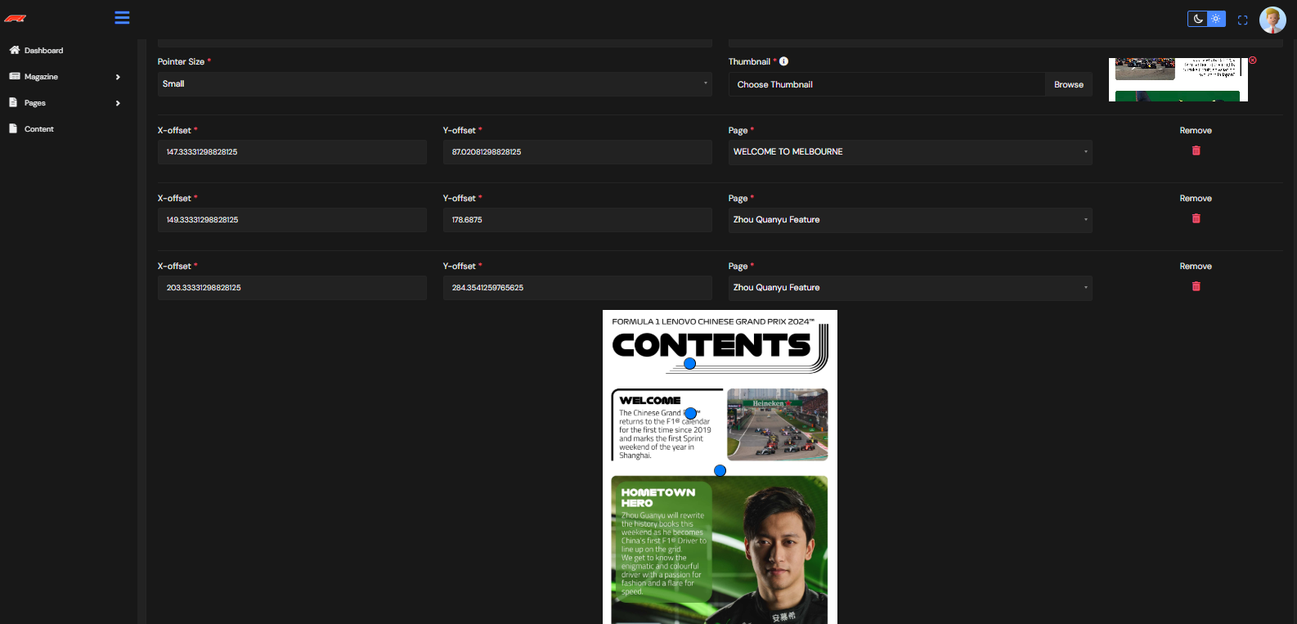This screenshot has height=624, width=1297.
Task: Open the Pages sidebar menu
Action: click(x=35, y=103)
